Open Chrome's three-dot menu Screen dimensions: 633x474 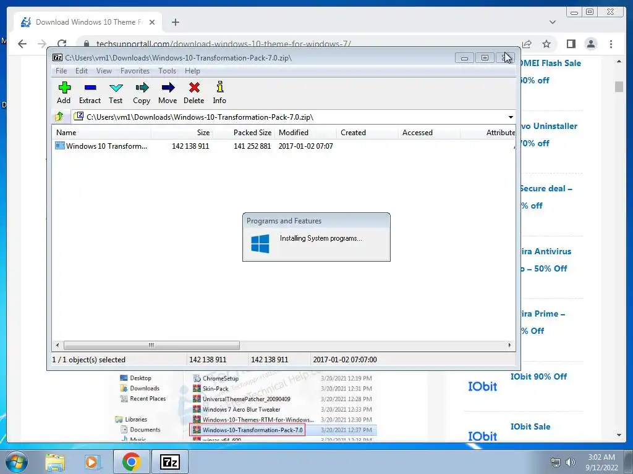click(611, 44)
